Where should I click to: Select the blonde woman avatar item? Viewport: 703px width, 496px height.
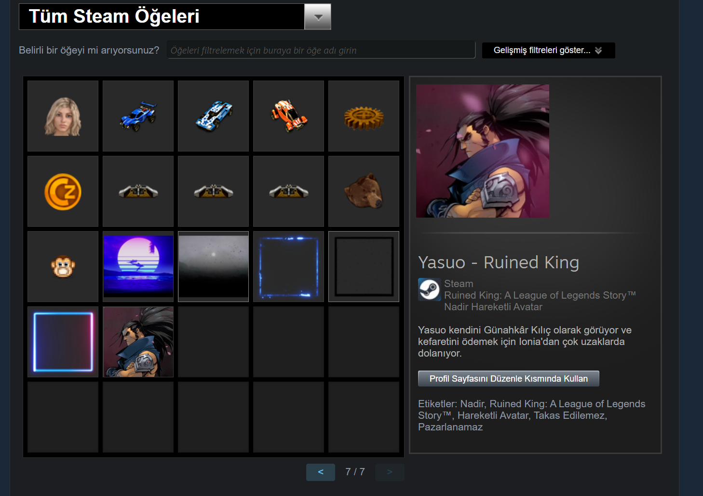63,116
